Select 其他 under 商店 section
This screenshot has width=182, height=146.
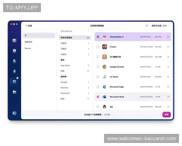75,71
